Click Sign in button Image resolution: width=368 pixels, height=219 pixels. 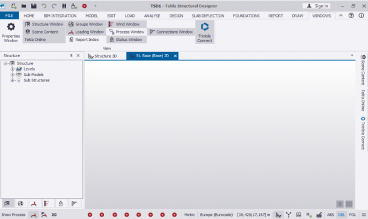[x=317, y=6]
